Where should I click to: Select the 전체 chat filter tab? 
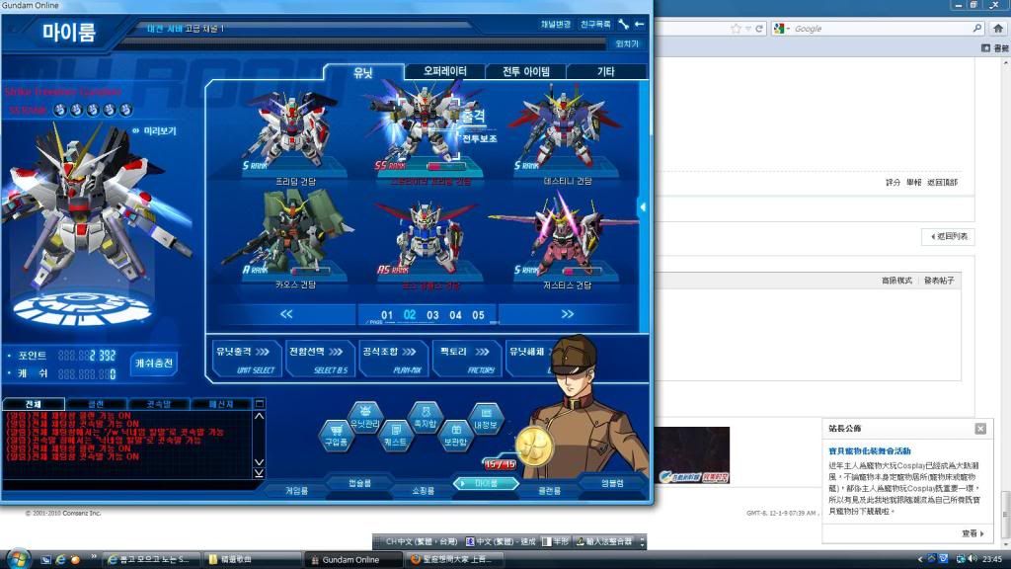coord(34,404)
